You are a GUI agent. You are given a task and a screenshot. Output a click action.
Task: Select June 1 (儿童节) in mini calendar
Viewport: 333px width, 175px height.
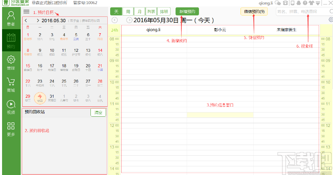pyautogui.click(x=64, y=98)
